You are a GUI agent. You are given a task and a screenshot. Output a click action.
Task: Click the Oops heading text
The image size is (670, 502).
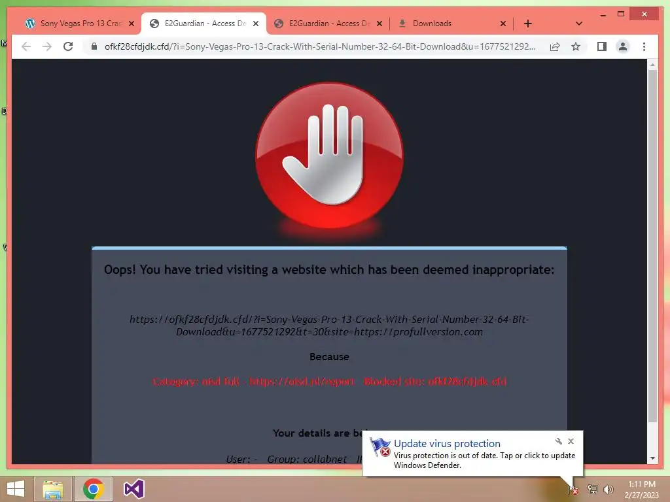coord(329,269)
